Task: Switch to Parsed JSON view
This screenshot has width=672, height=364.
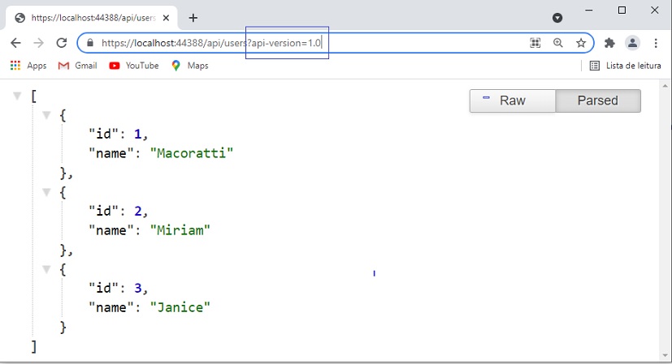Action: tap(598, 101)
